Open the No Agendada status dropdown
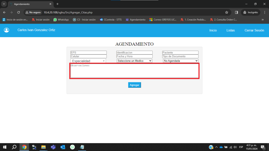This screenshot has width=269, height=151. [x=180, y=61]
